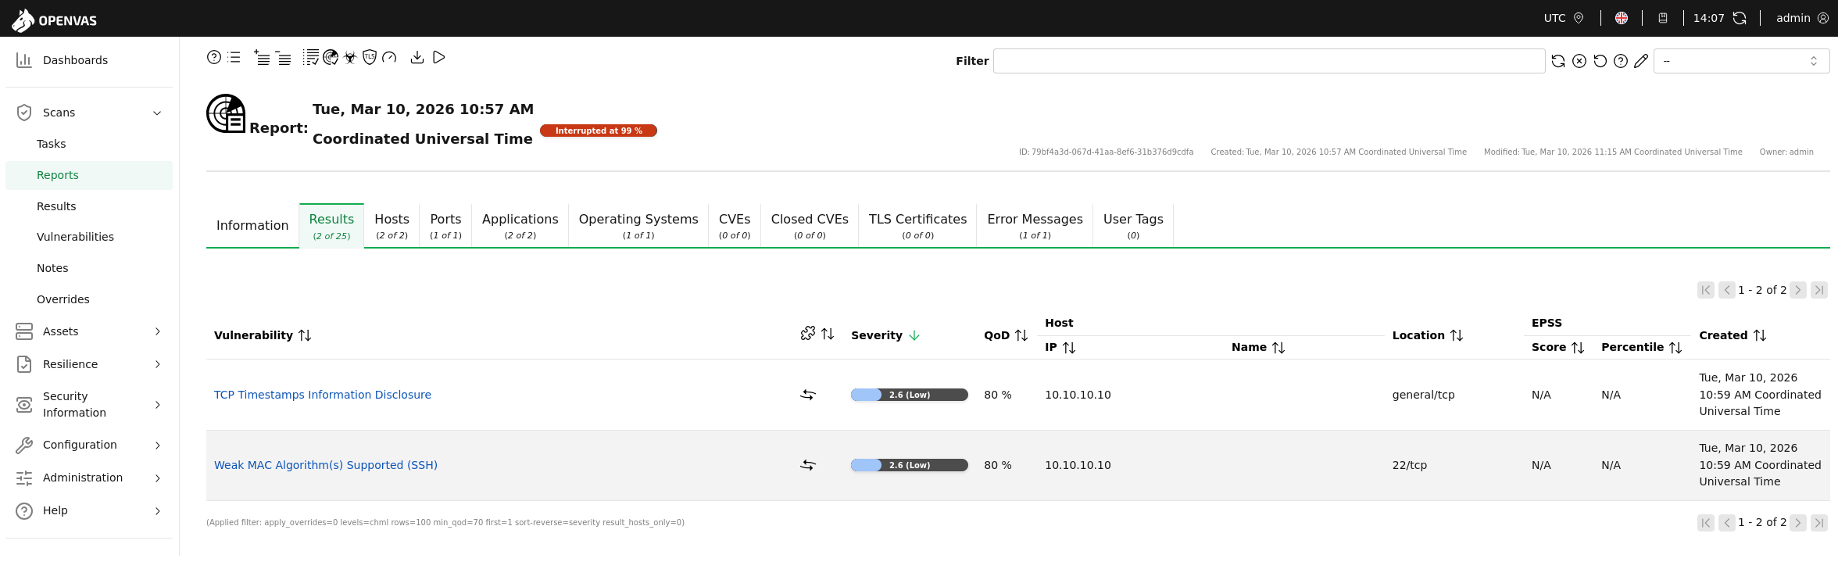Switch to the Hosts tab
This screenshot has height=569, width=1838.
[392, 225]
